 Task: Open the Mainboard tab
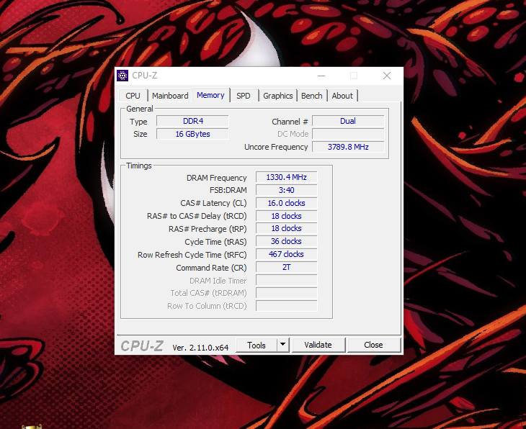[x=170, y=96]
